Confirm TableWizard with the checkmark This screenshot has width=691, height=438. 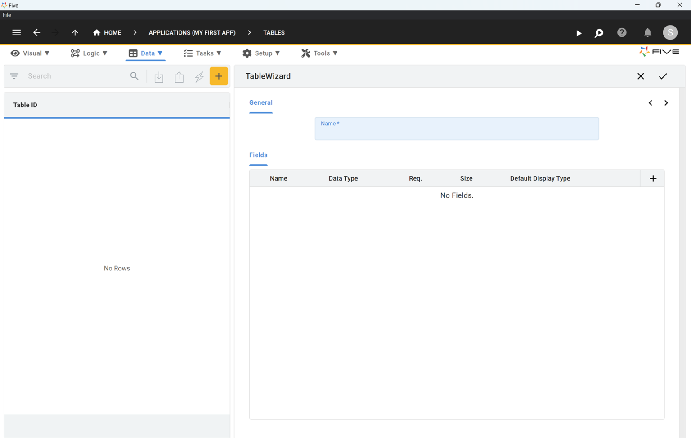point(663,76)
